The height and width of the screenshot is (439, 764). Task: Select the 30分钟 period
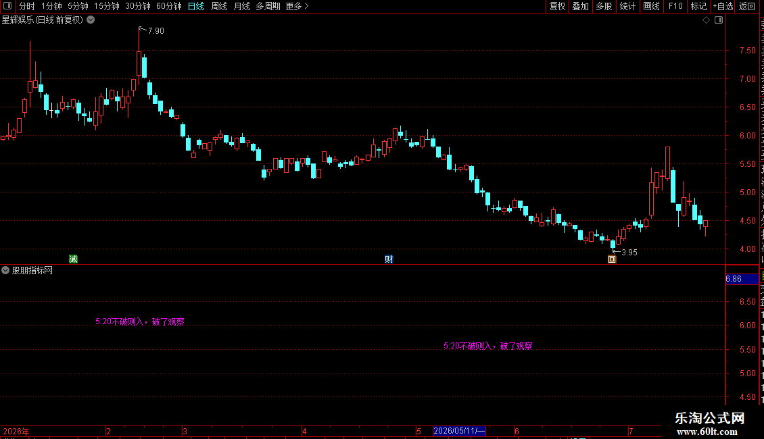click(138, 6)
